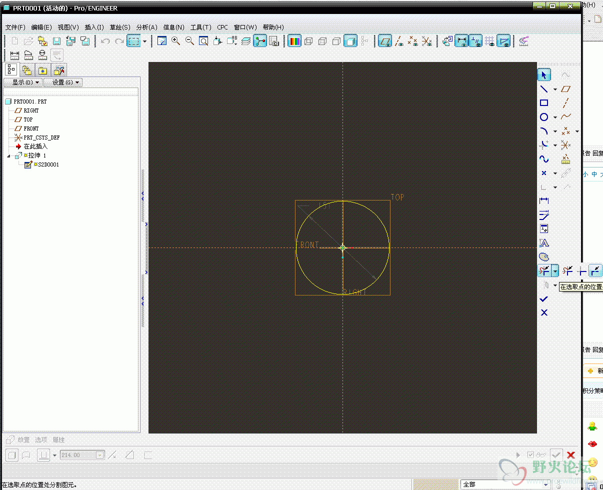Expand the Trim tool flyout arrow
This screenshot has width=603, height=490.
click(555, 271)
